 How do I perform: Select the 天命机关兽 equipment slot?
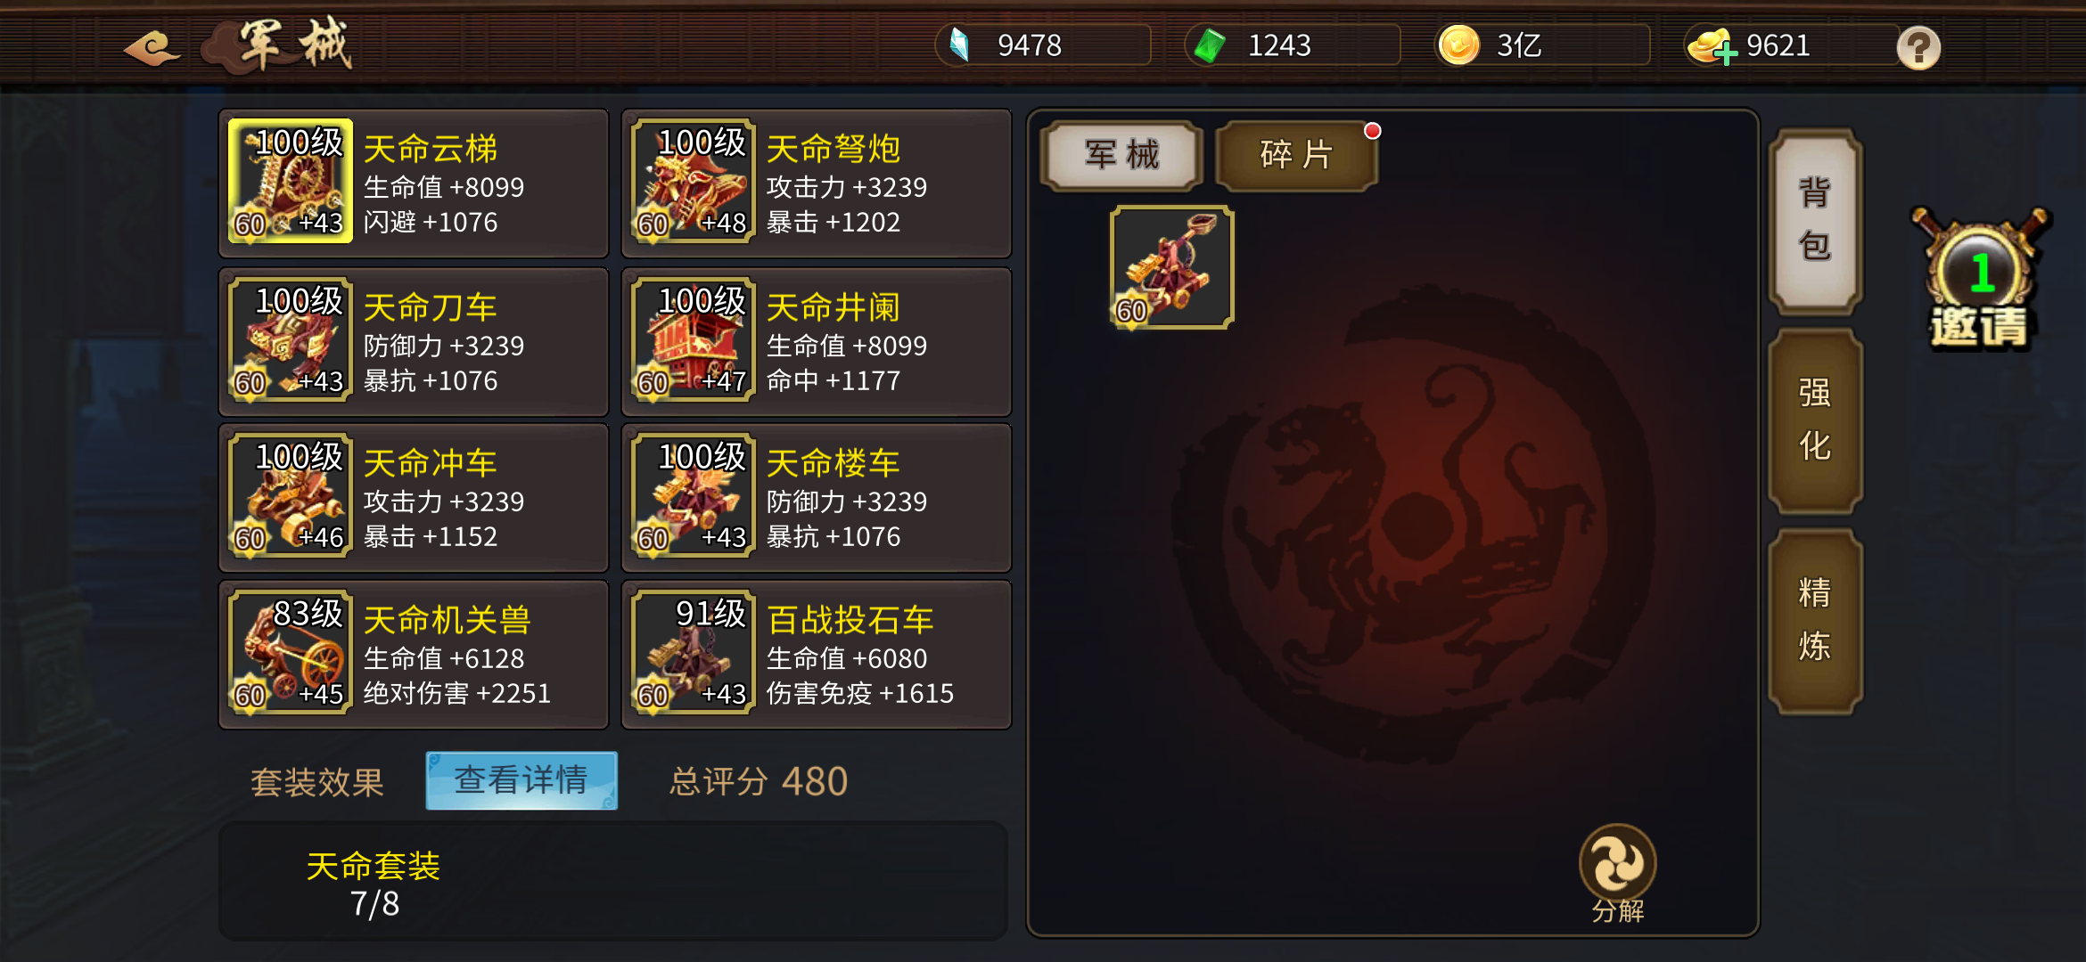coord(414,655)
